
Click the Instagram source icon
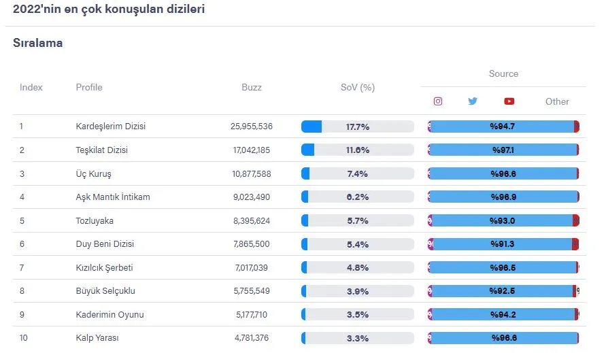[437, 101]
